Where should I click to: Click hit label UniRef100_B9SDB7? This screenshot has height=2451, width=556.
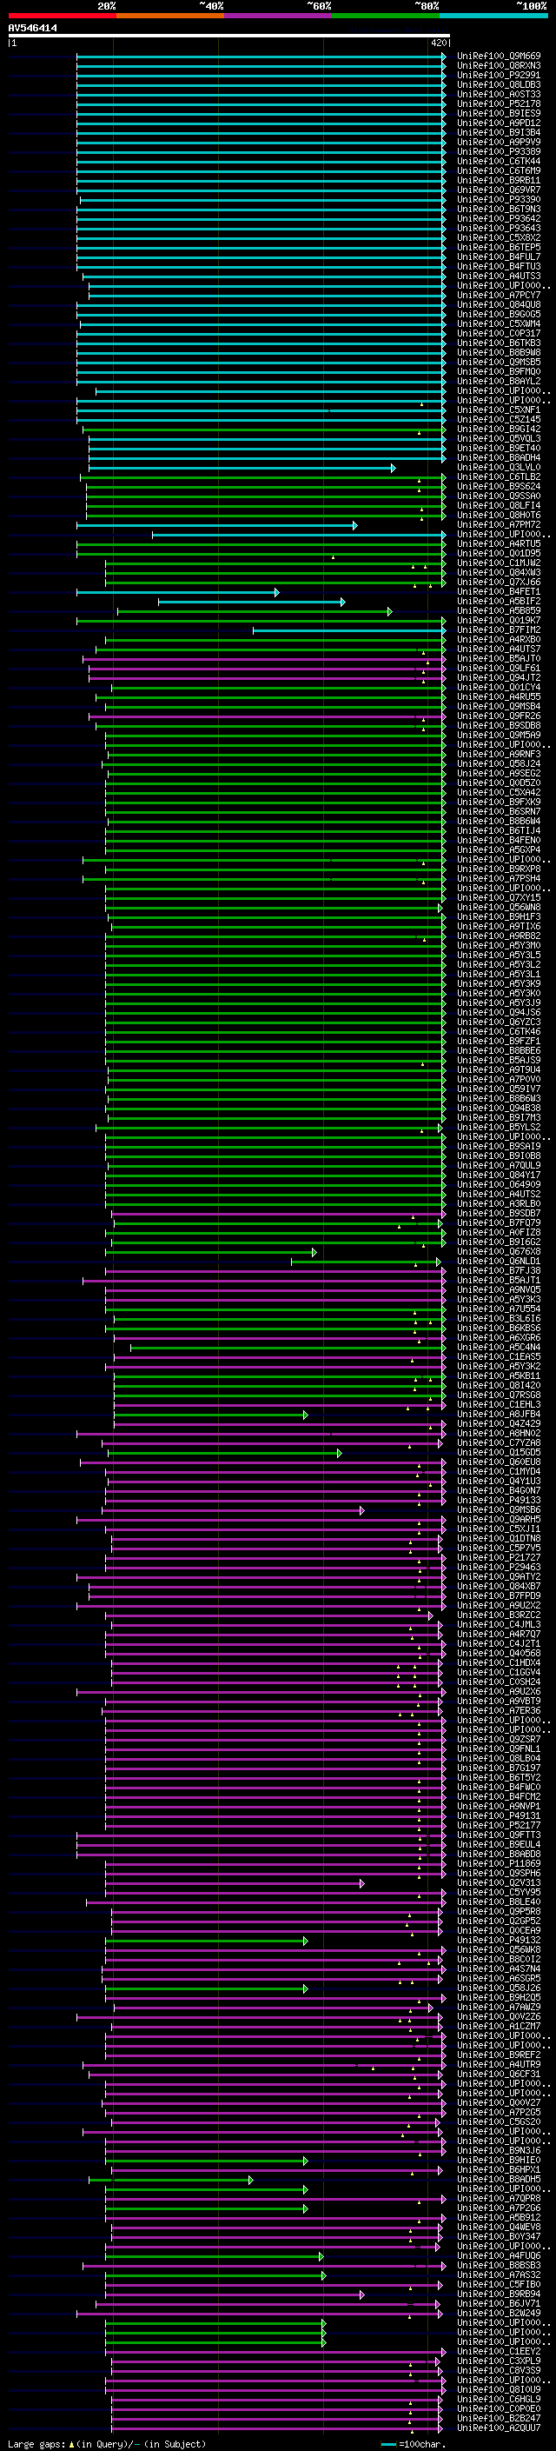coord(499,1213)
